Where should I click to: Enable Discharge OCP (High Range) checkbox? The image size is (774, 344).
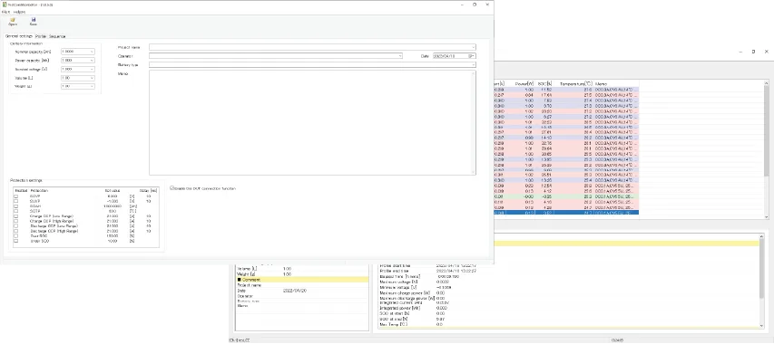click(15, 231)
